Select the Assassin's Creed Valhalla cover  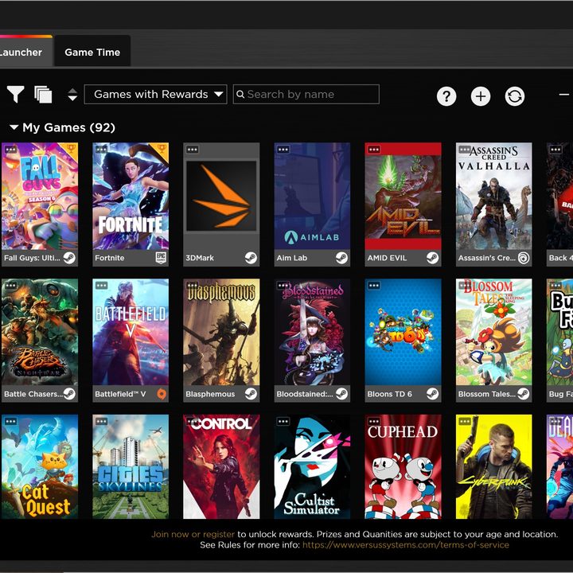[493, 197]
